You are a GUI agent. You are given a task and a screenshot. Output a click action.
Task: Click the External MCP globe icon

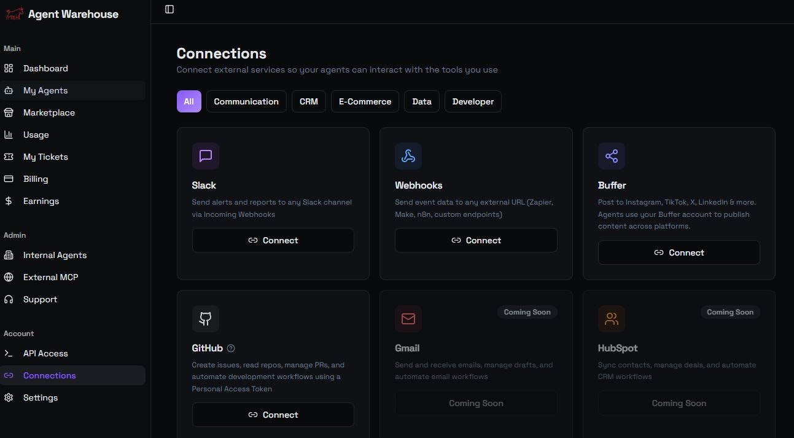pos(9,277)
